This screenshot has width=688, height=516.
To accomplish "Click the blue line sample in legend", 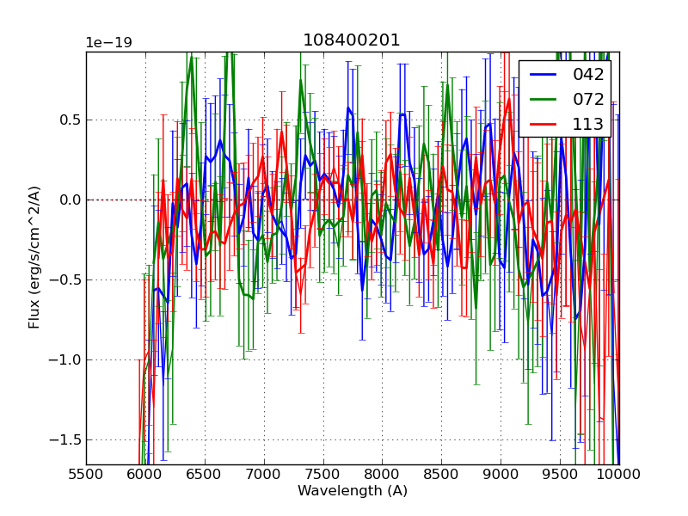I will [544, 75].
